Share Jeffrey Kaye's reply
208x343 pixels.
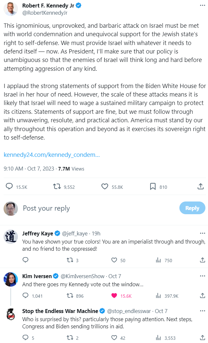click(x=202, y=260)
